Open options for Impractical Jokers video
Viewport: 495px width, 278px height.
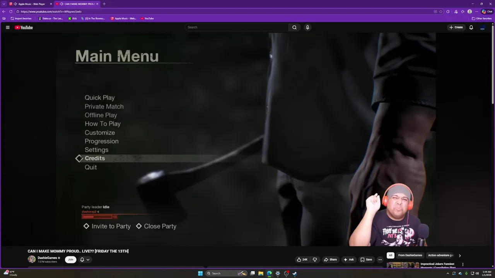pos(463,265)
